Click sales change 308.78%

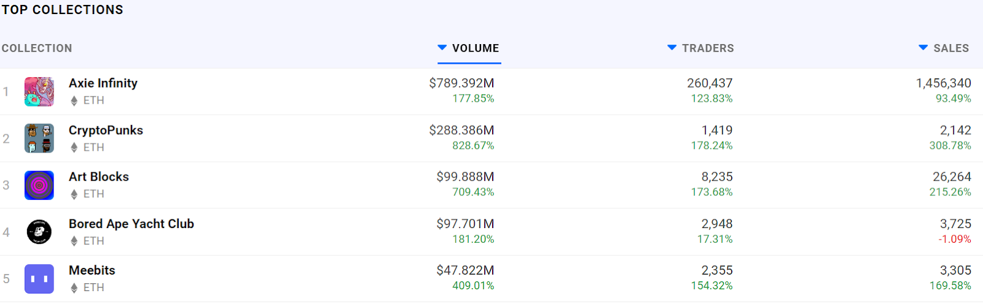point(950,146)
